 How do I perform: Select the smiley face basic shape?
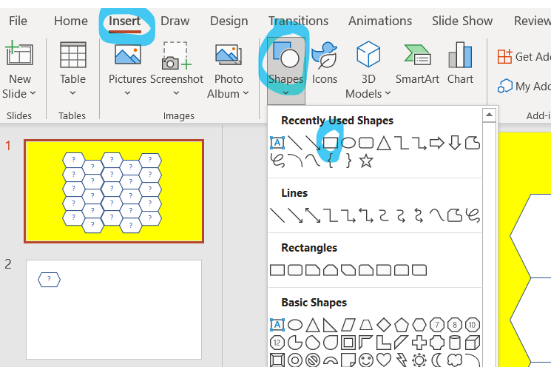tap(366, 360)
